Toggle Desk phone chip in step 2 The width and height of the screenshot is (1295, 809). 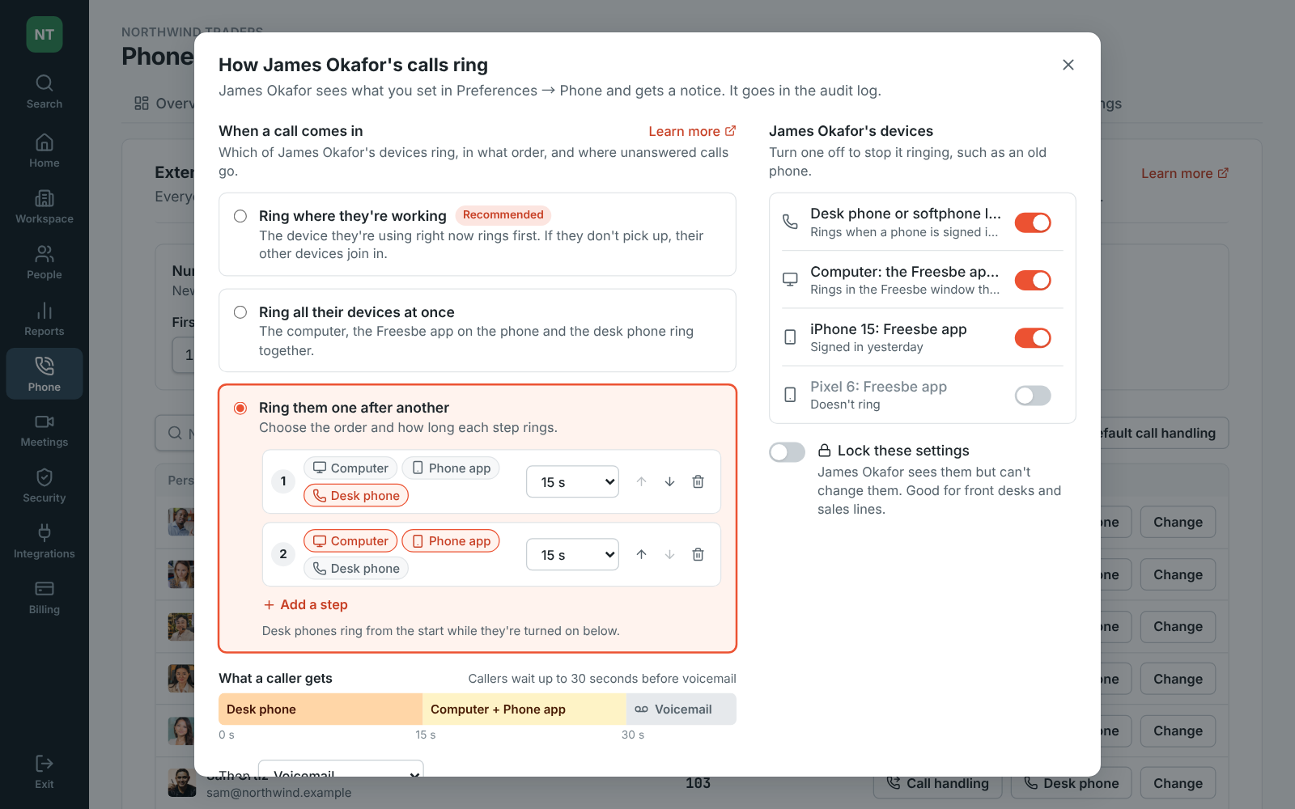click(x=356, y=568)
